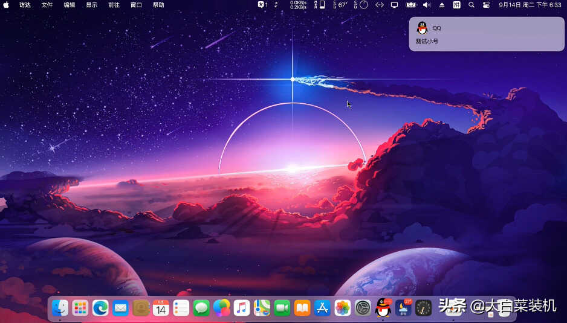The width and height of the screenshot is (567, 323).
Task: Click the eject icon in menu bar
Action: pos(442,5)
